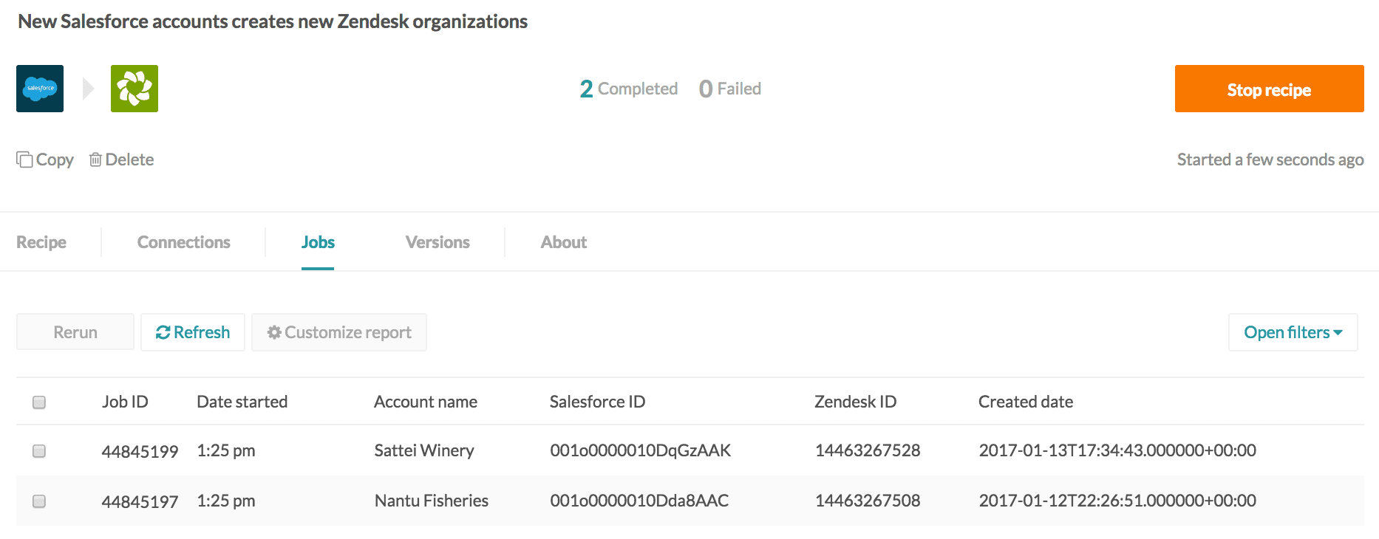The width and height of the screenshot is (1379, 539).
Task: Show the 2 Completed jobs
Action: point(629,89)
